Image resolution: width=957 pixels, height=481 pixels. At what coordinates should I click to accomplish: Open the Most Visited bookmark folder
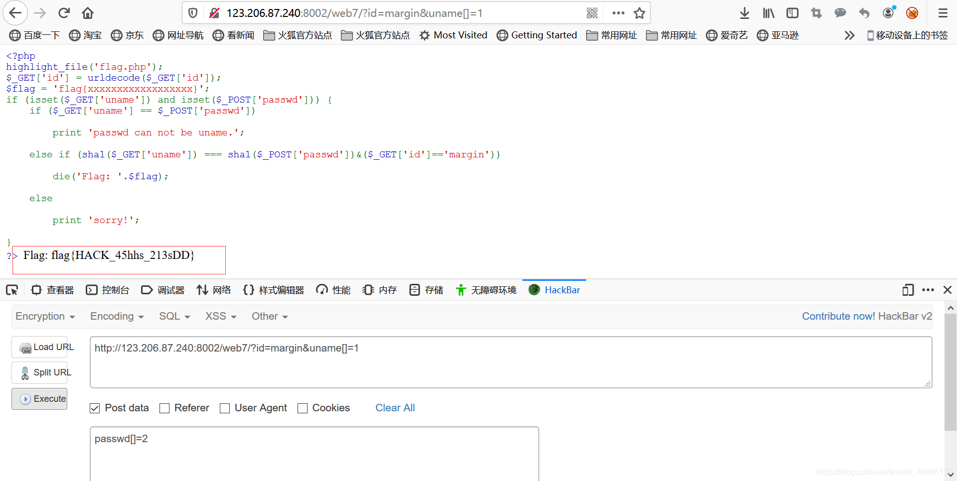tap(454, 35)
